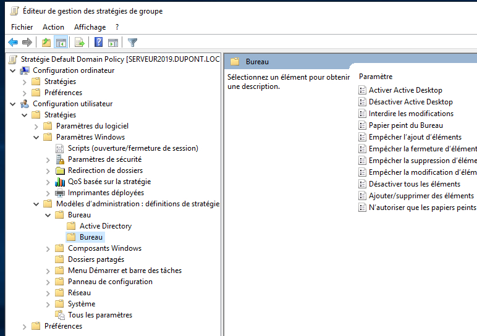Click the Export list toolbar icon
Viewport: 477px width, 336px height.
point(80,42)
